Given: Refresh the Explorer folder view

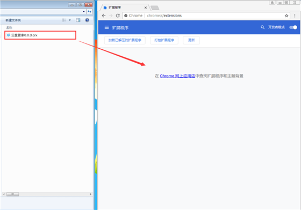Looking at the screenshot, I should click(x=89, y=12).
